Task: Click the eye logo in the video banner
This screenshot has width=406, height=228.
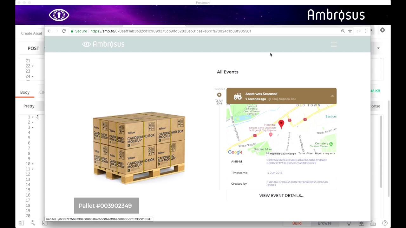Action: pos(59,15)
